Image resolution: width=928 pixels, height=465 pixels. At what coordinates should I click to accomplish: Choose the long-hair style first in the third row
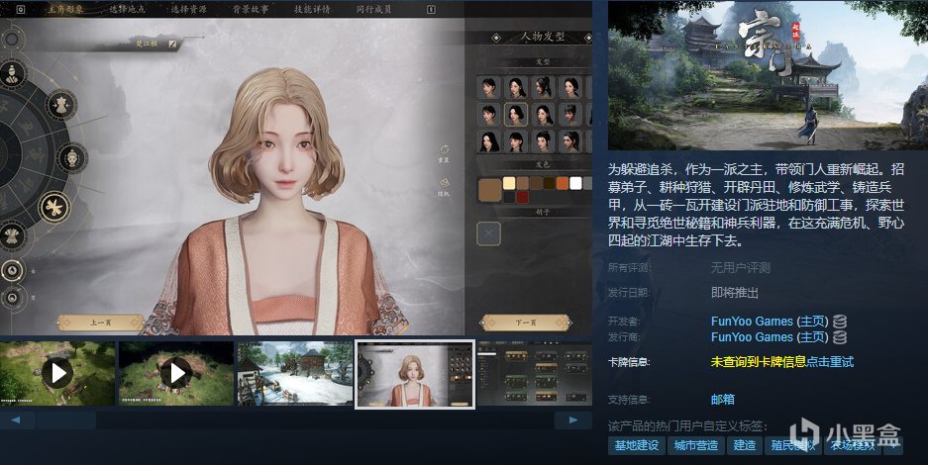click(x=489, y=141)
